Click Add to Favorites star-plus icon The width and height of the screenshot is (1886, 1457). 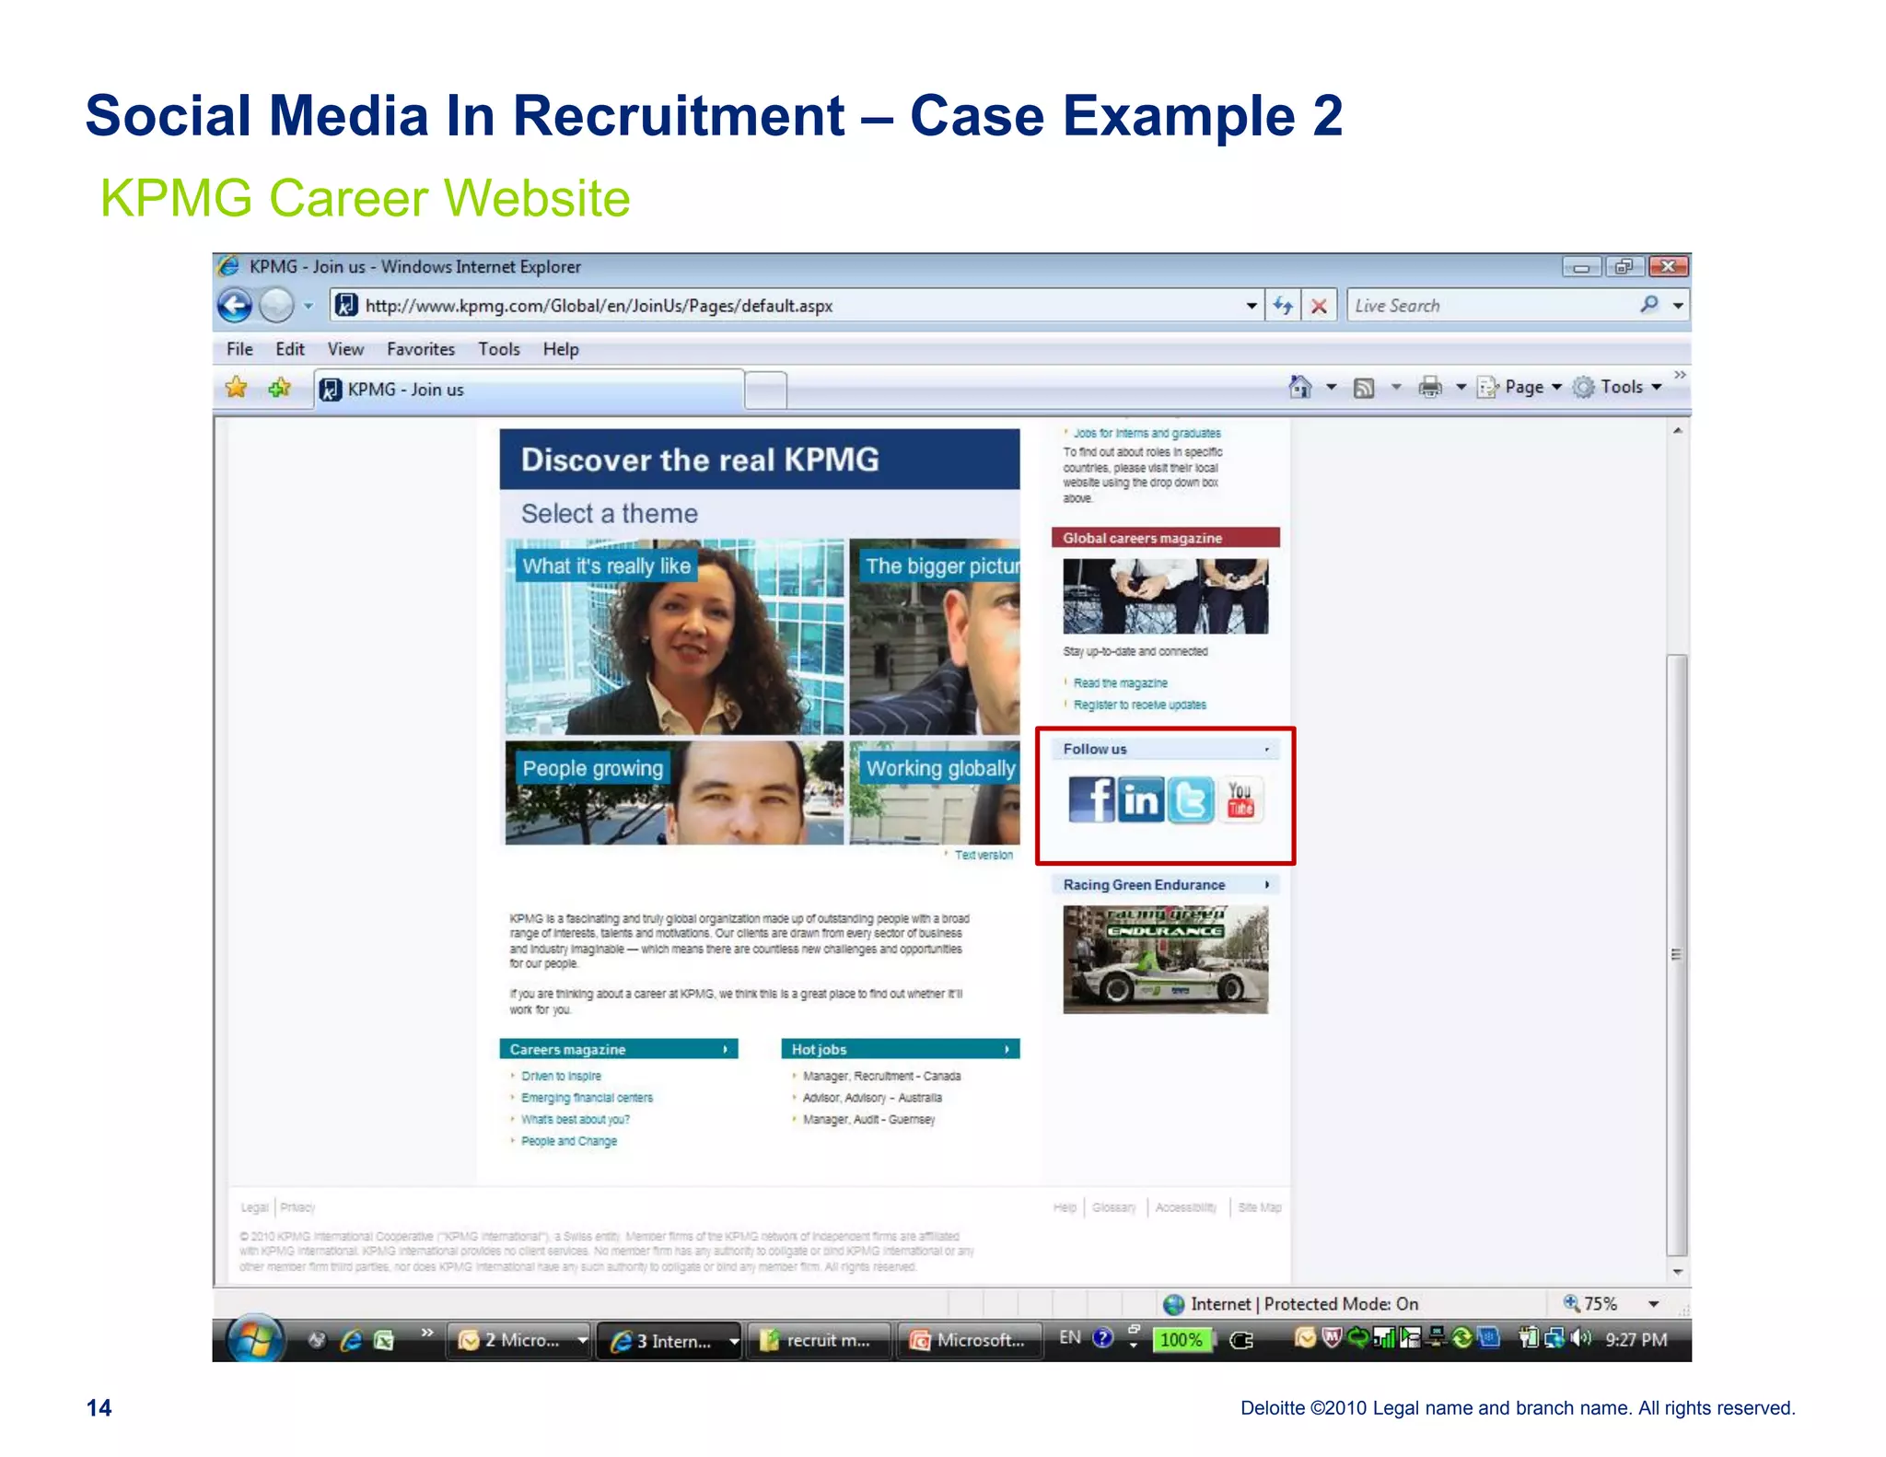[x=280, y=388]
